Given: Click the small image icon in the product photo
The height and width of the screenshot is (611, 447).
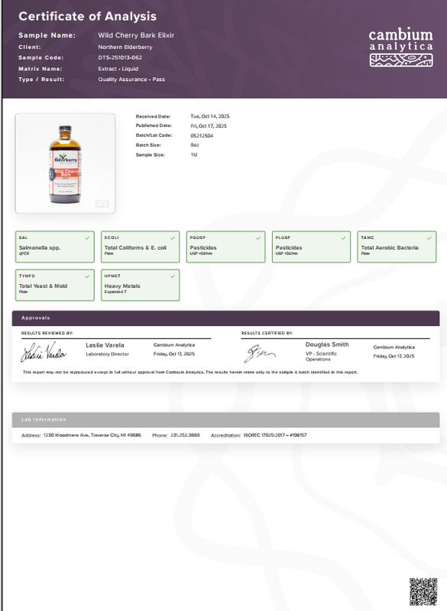Looking at the screenshot, I should pos(102,203).
